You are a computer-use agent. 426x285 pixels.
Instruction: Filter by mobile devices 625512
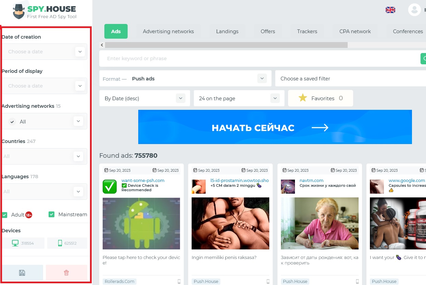coord(67,243)
